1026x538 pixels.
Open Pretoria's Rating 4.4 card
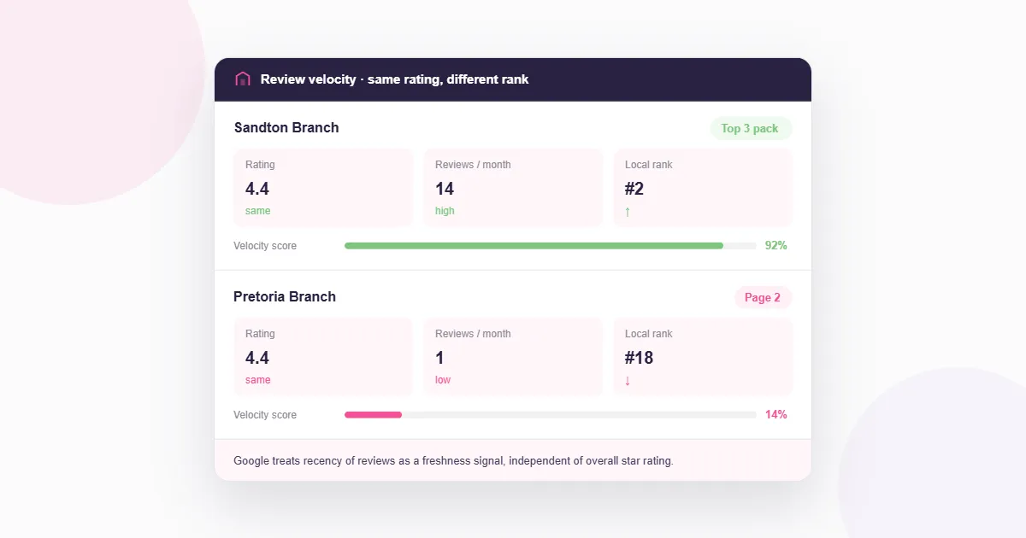323,357
